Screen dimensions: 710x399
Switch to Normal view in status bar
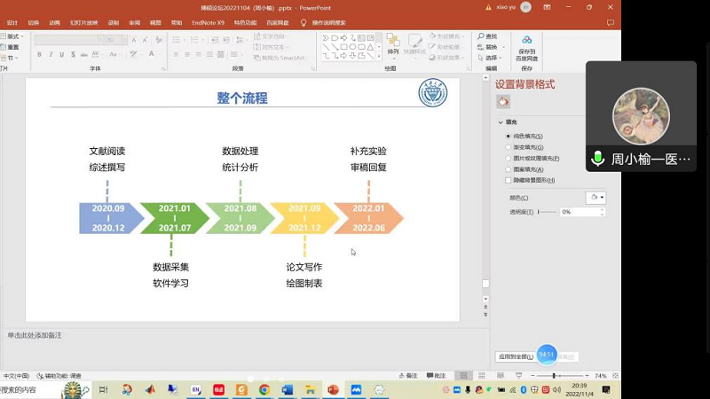pyautogui.click(x=463, y=376)
